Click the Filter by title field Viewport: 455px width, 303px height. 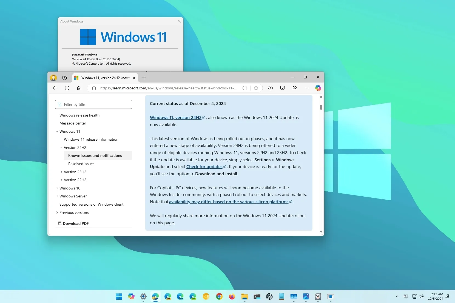93,104
